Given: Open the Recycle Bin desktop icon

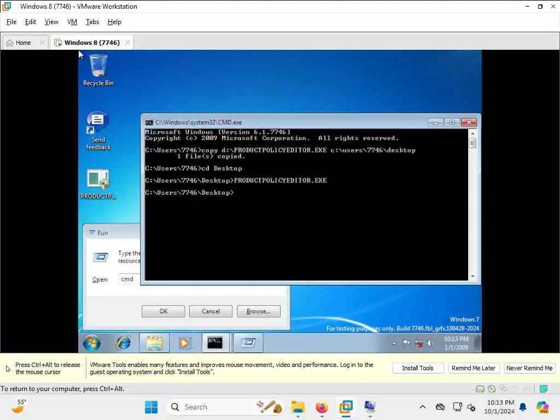Looking at the screenshot, I should coord(98,70).
